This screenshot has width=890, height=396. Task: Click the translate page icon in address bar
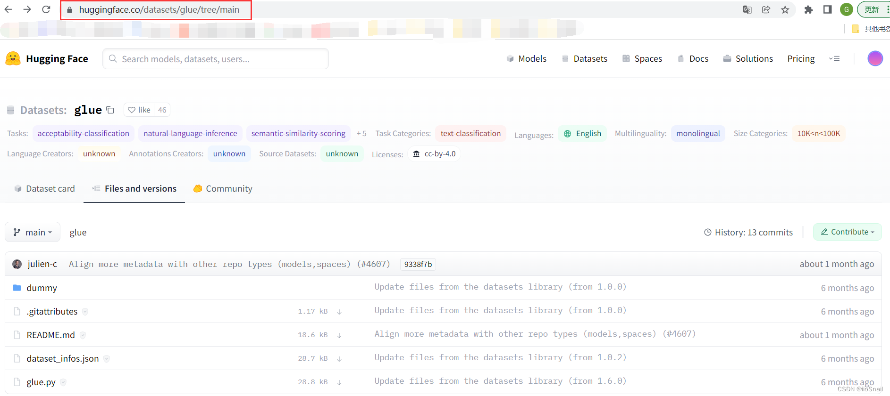click(x=747, y=9)
